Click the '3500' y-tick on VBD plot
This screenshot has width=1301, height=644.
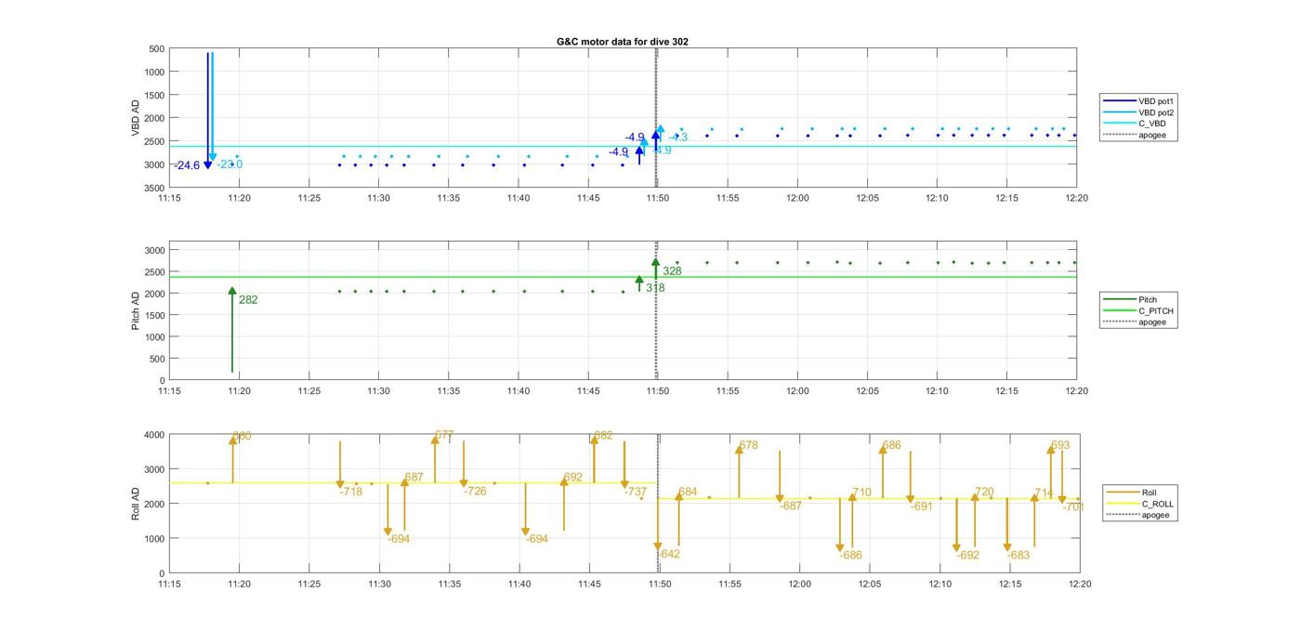[154, 188]
